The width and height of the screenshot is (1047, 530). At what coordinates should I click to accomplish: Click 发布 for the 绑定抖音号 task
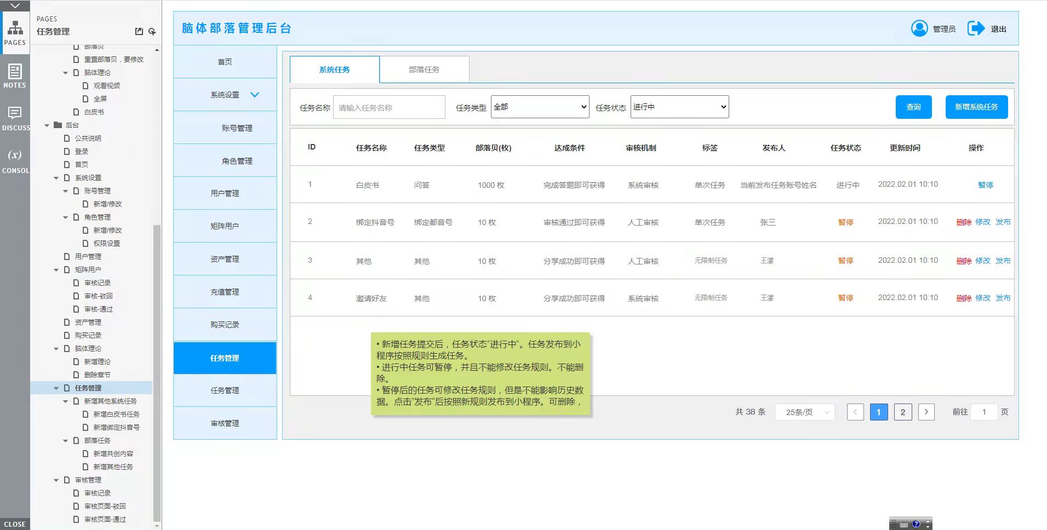point(1003,222)
